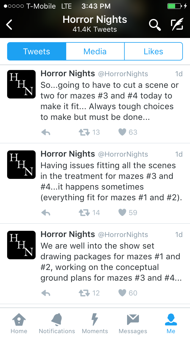Reply to the show set drawing packages tweet
Image resolution: width=190 pixels, height=337 pixels.
(46, 293)
